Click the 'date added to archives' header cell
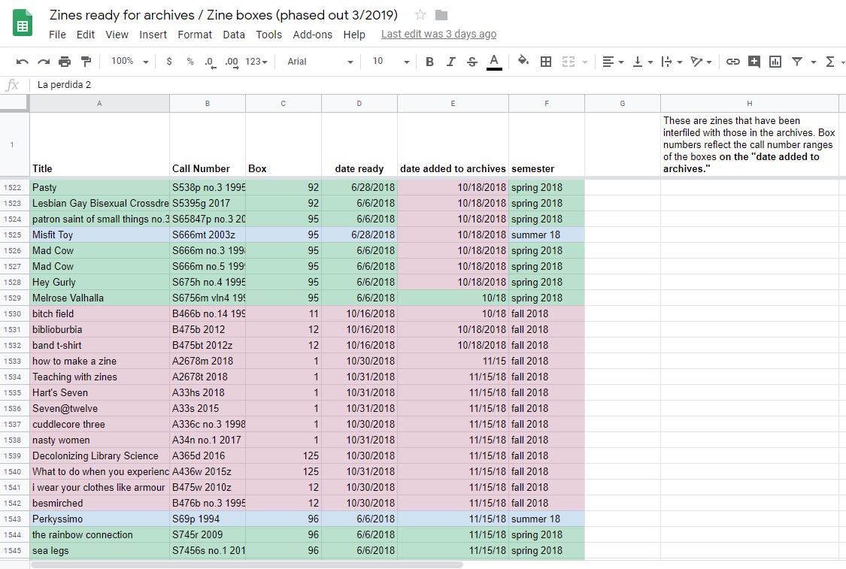 pyautogui.click(x=453, y=144)
